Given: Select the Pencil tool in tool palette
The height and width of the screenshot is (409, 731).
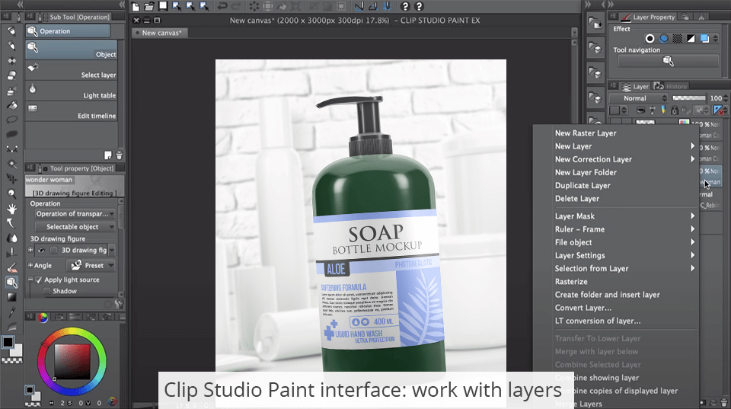Looking at the screenshot, I should 11,45.
